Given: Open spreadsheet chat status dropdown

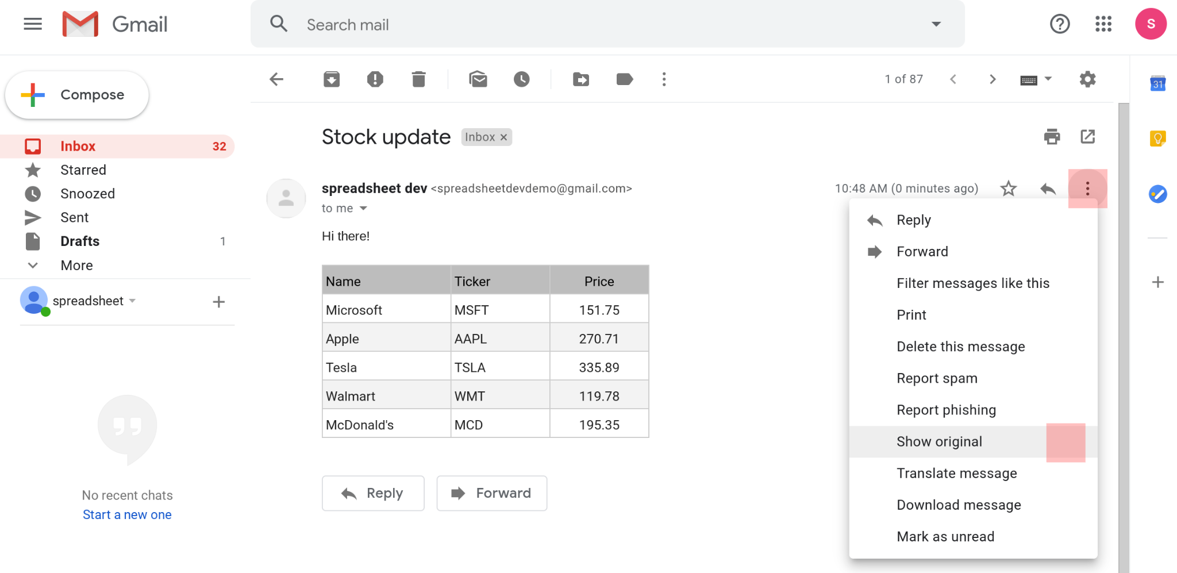Looking at the screenshot, I should point(132,301).
